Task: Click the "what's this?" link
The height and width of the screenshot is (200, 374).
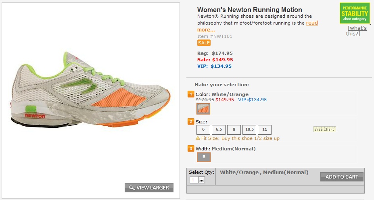Action: click(357, 31)
